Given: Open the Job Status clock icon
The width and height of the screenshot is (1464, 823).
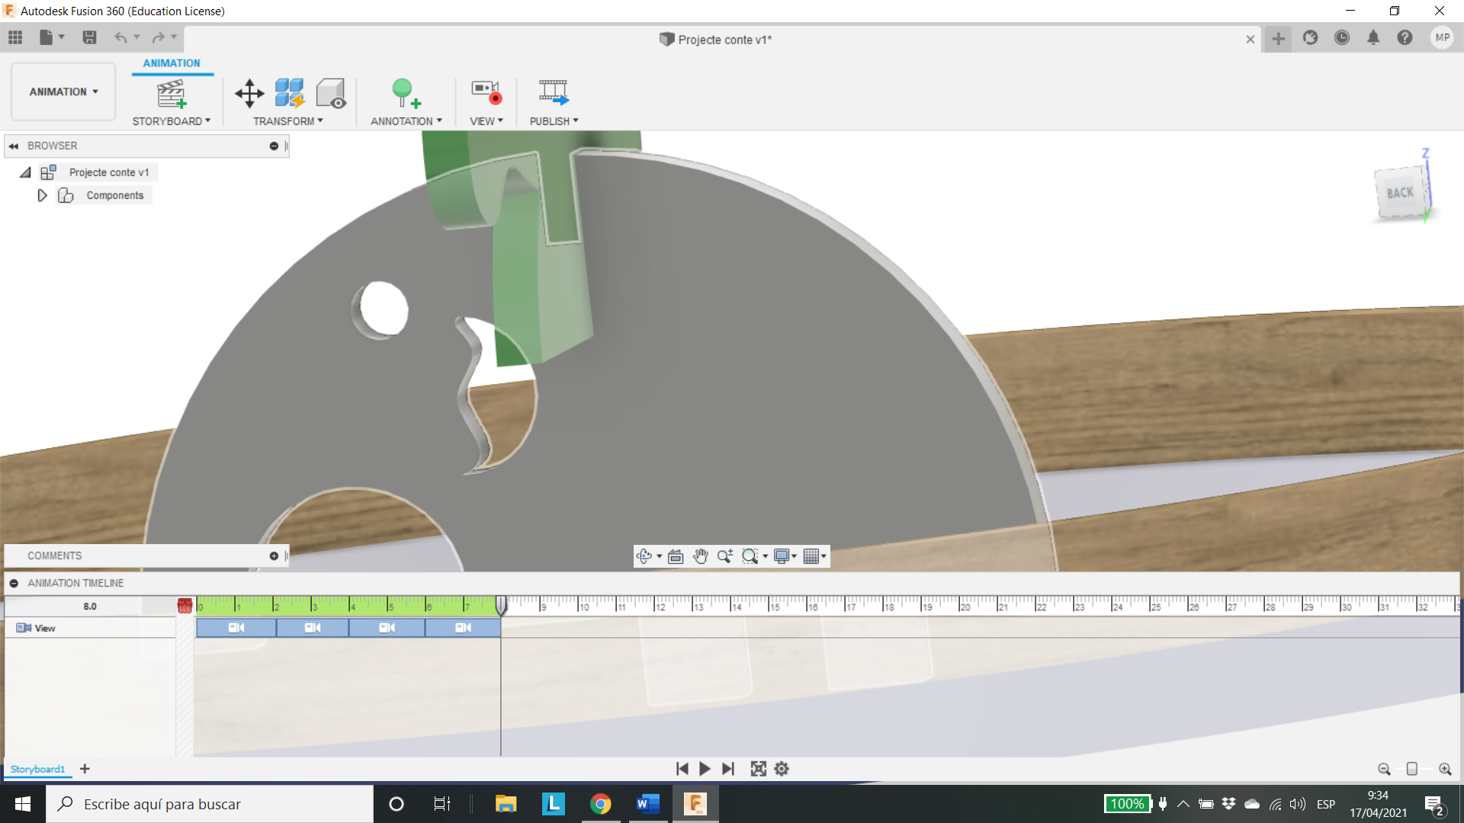Looking at the screenshot, I should point(1342,38).
